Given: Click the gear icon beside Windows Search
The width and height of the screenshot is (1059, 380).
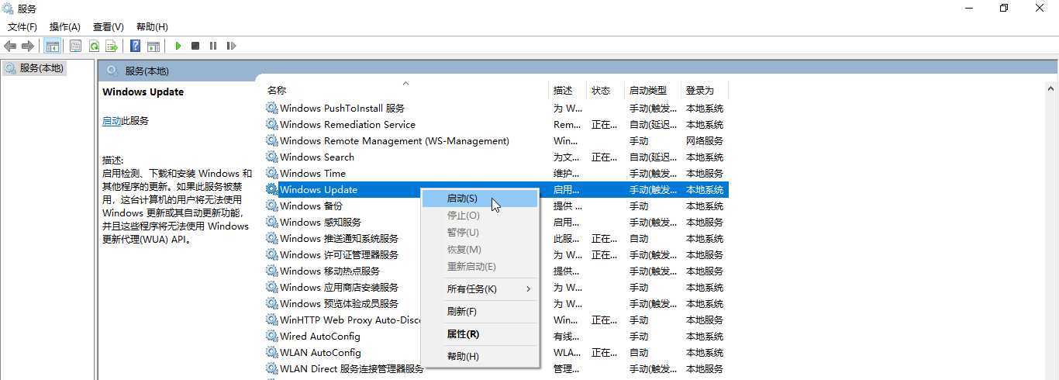Looking at the screenshot, I should (271, 157).
